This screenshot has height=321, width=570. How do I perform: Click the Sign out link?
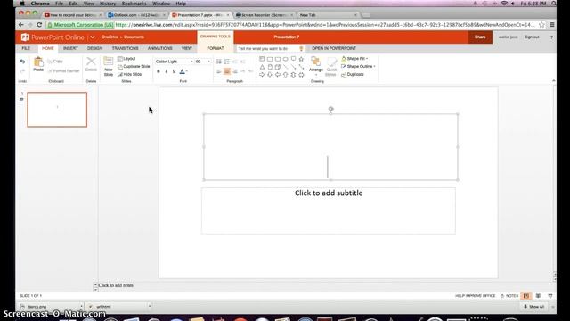[532, 37]
